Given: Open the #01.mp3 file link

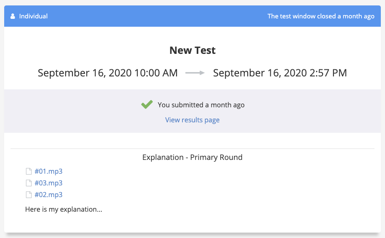Looking at the screenshot, I should (x=49, y=171).
